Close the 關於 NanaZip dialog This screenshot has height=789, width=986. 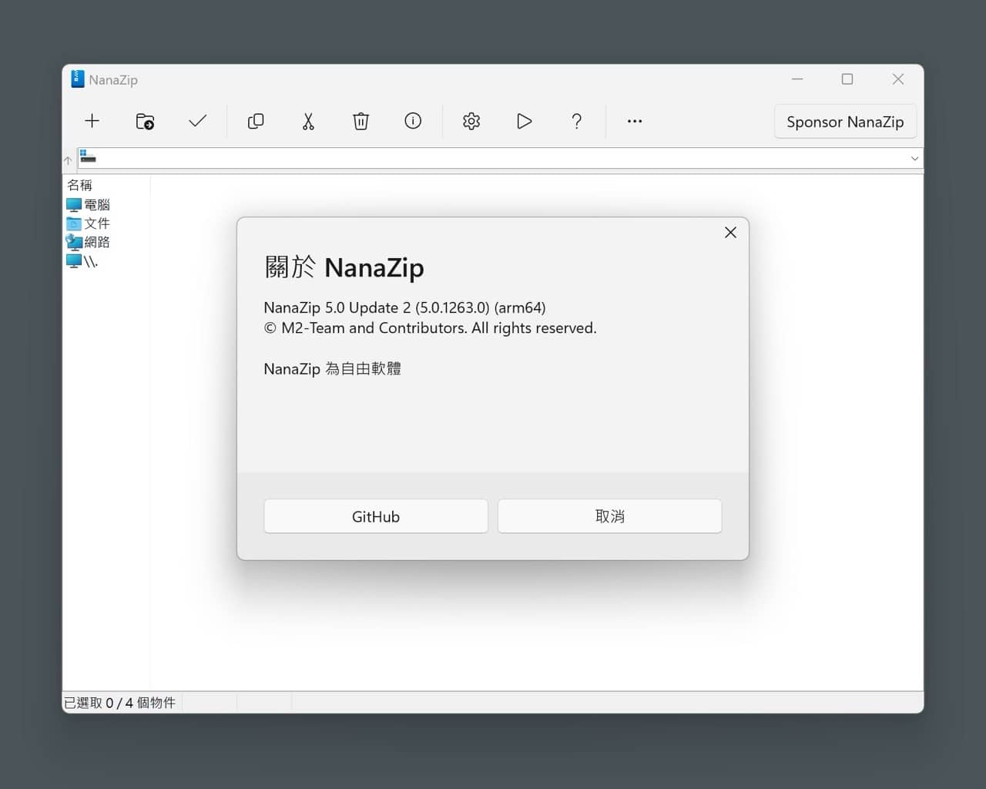(730, 233)
